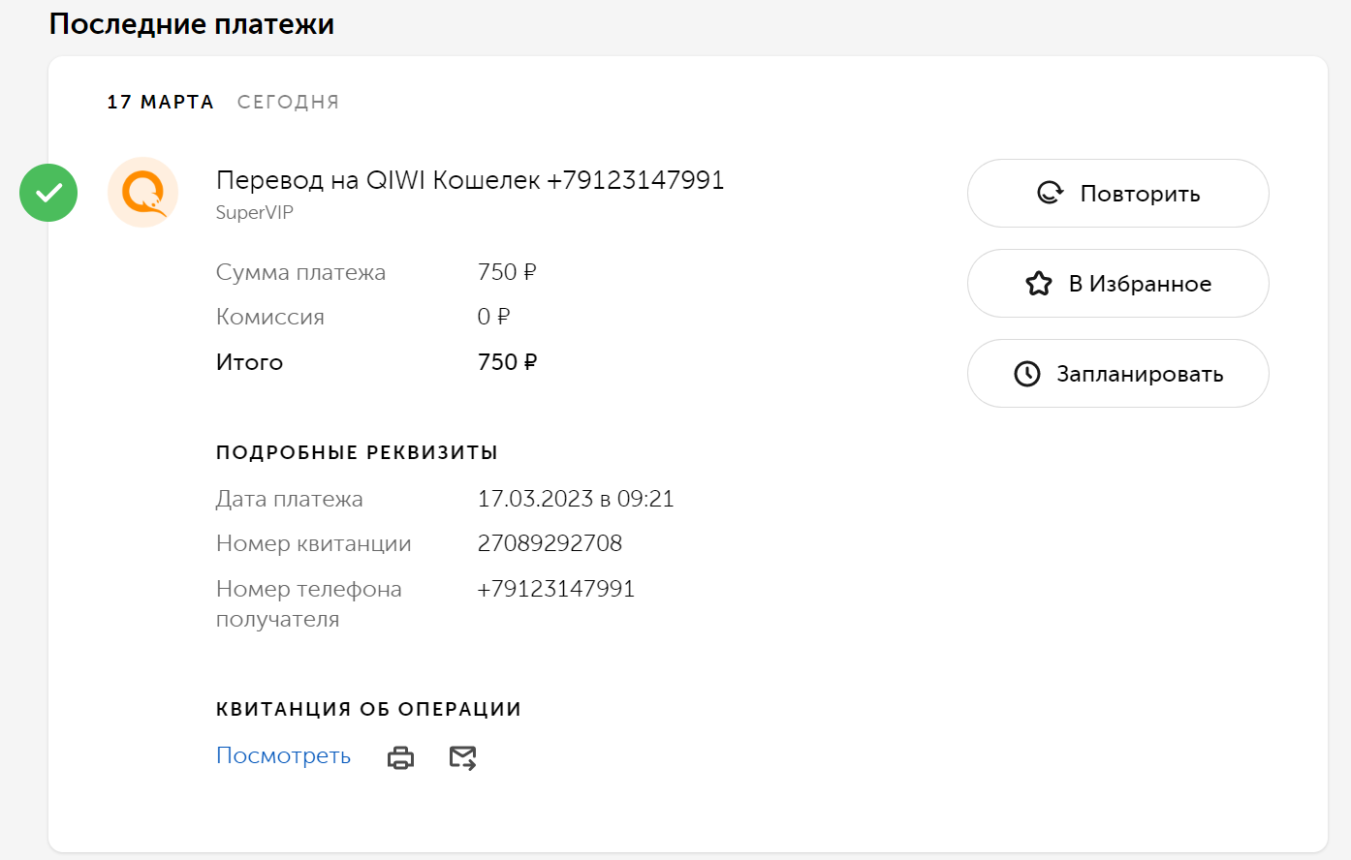Click the КВИТАНЦИЯ ОБ ОПЕРАЦИИ section header

[368, 709]
